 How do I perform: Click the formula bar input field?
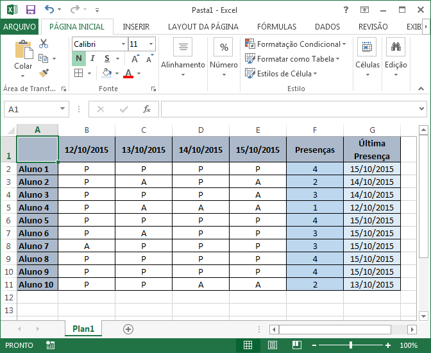click(x=289, y=109)
